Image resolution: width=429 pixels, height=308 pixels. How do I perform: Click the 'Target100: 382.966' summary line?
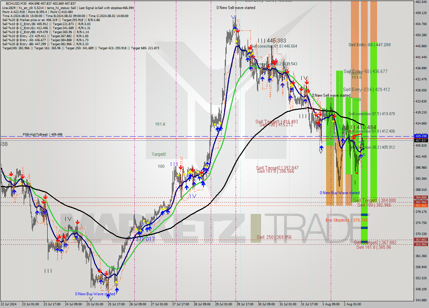(x=80, y=48)
